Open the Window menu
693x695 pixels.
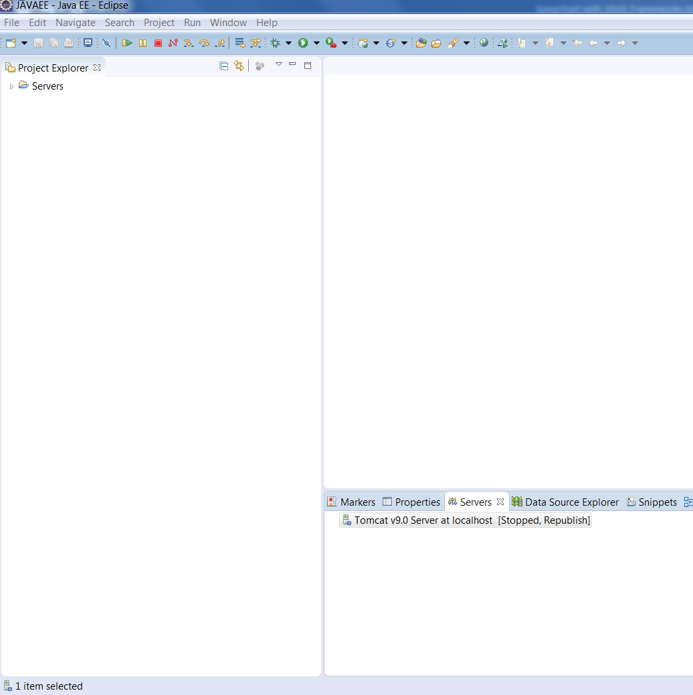pos(228,23)
